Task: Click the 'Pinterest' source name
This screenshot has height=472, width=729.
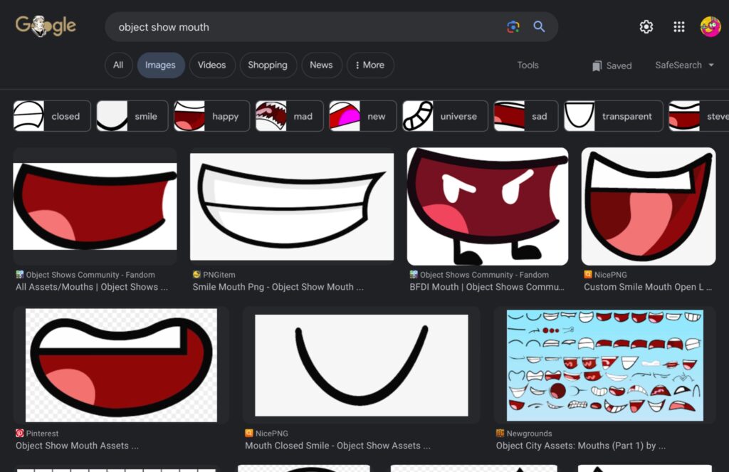Action: 42,434
